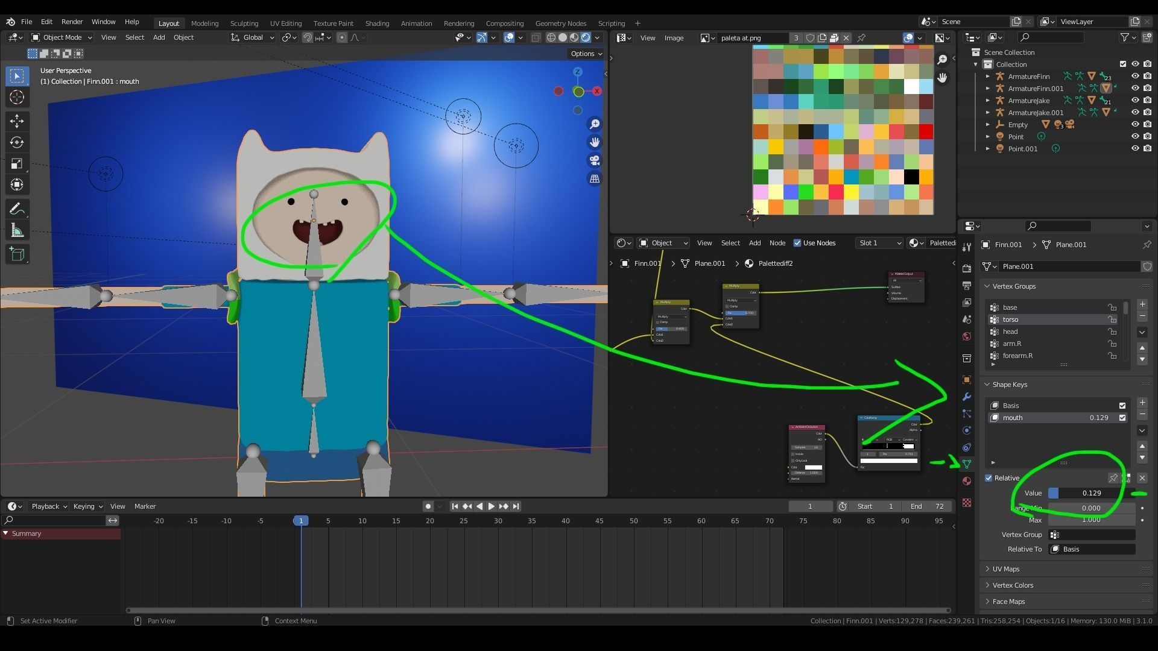
Task: Toggle Use Nodes checkbox
Action: coord(797,243)
